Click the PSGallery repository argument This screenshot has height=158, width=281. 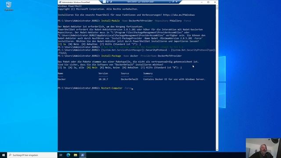[176, 21]
